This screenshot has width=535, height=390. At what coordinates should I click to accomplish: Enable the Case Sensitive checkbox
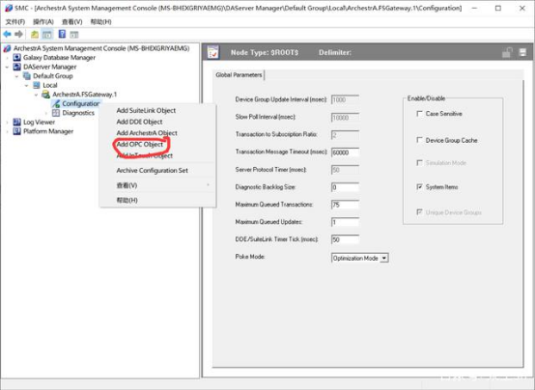(419, 114)
